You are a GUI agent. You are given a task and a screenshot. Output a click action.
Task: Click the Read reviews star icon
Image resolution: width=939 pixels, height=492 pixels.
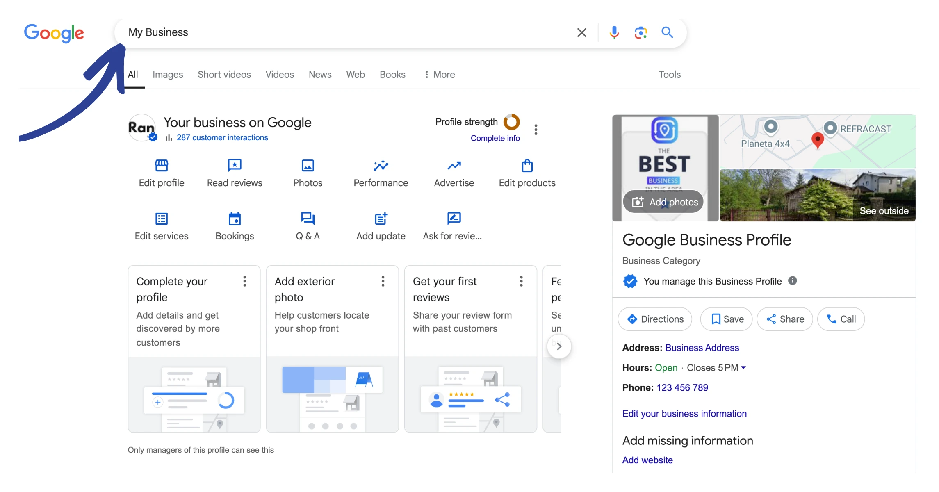[235, 166]
